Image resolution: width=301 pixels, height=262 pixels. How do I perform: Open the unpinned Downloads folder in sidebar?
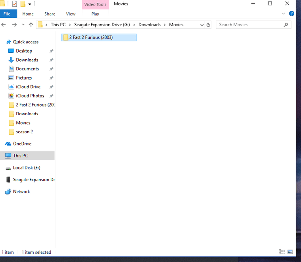point(27,114)
